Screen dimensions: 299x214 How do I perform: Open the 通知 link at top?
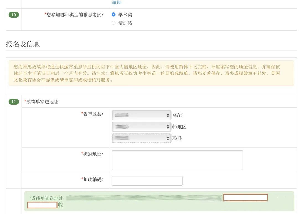click(x=116, y=3)
